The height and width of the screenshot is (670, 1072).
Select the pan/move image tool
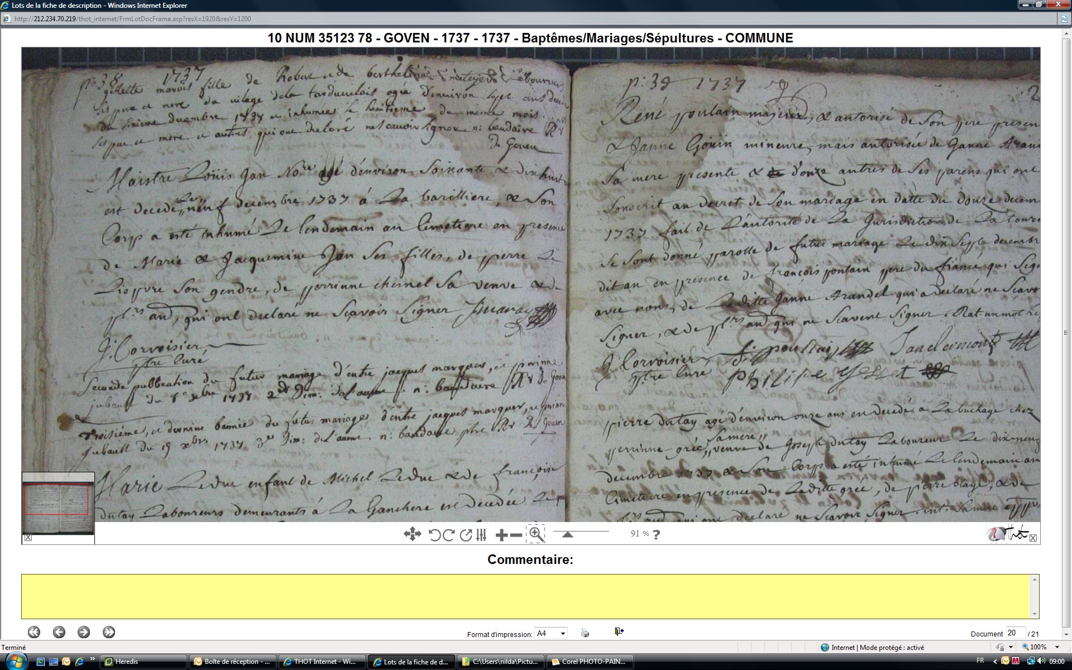(412, 534)
